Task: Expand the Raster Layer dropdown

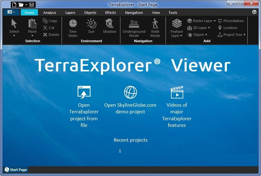Action: (215, 21)
